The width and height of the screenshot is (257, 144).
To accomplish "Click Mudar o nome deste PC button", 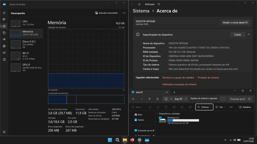I will [x=235, y=23].
